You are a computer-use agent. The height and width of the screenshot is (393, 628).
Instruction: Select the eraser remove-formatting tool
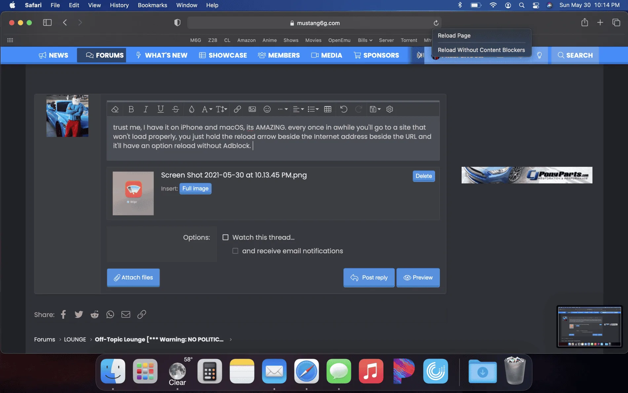tap(115, 109)
